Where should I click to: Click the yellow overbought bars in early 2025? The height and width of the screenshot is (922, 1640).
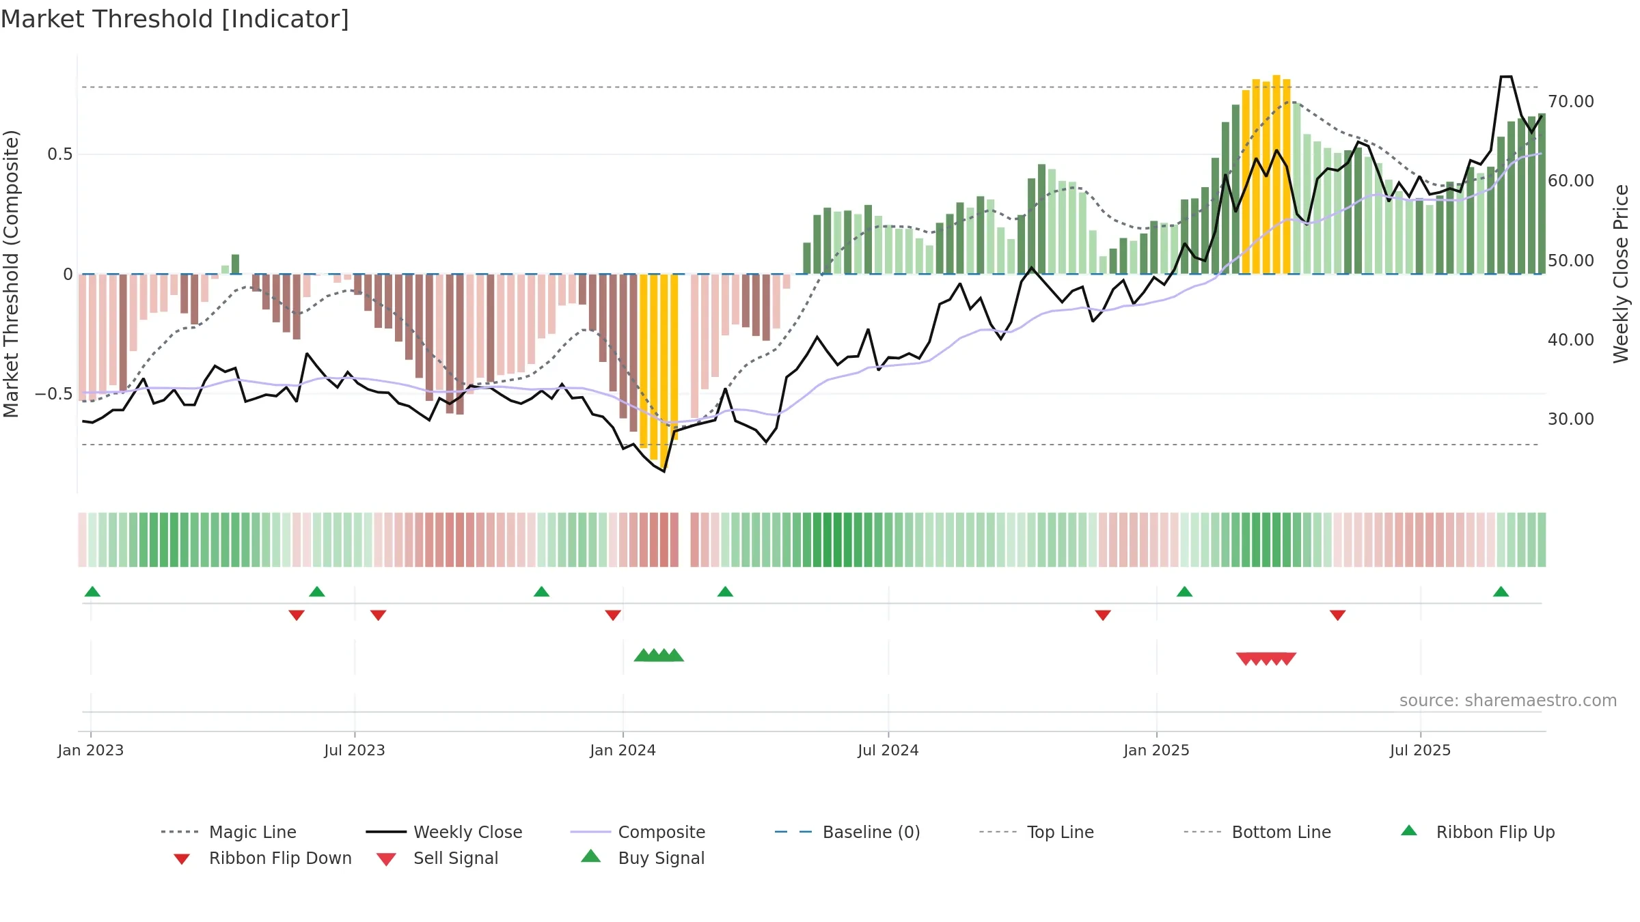(1266, 175)
